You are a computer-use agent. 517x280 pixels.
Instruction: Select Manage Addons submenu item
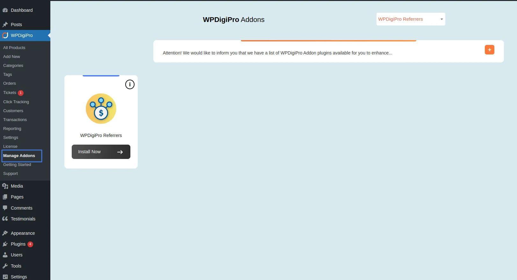pyautogui.click(x=19, y=155)
